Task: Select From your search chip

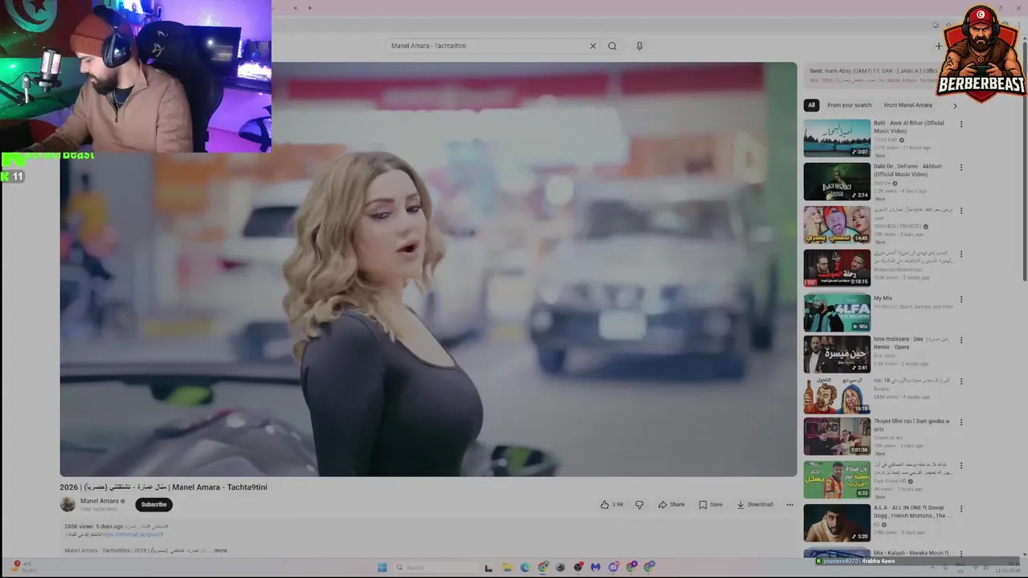Action: [849, 105]
